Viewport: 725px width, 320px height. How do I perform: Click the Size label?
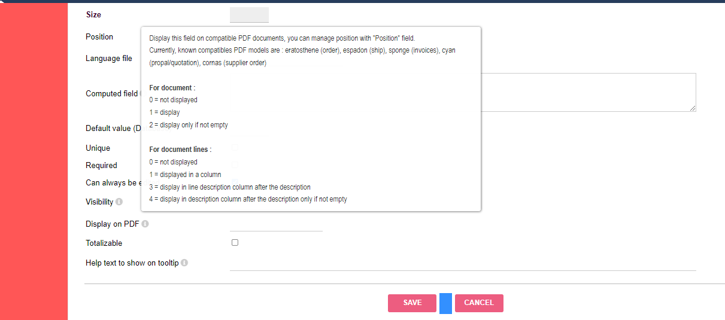click(x=94, y=15)
